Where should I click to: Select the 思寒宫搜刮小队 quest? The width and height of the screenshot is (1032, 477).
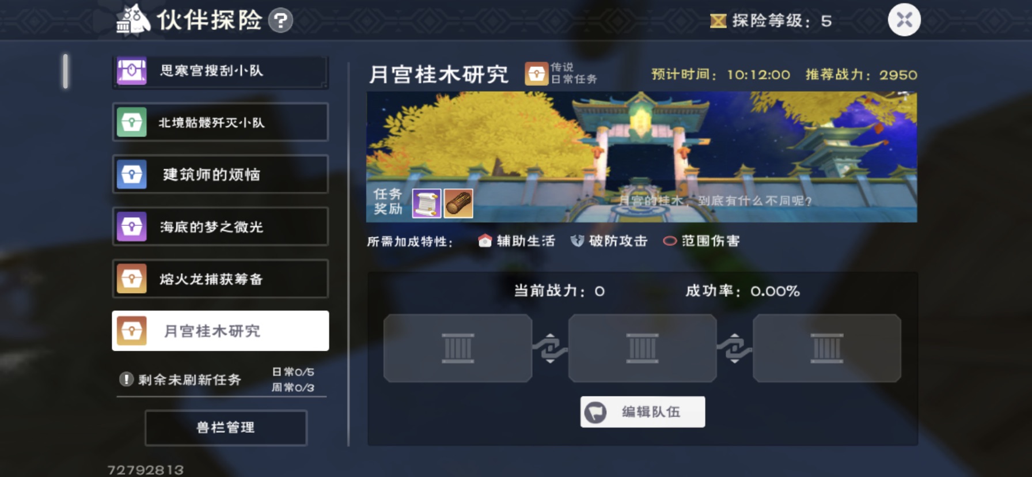221,71
